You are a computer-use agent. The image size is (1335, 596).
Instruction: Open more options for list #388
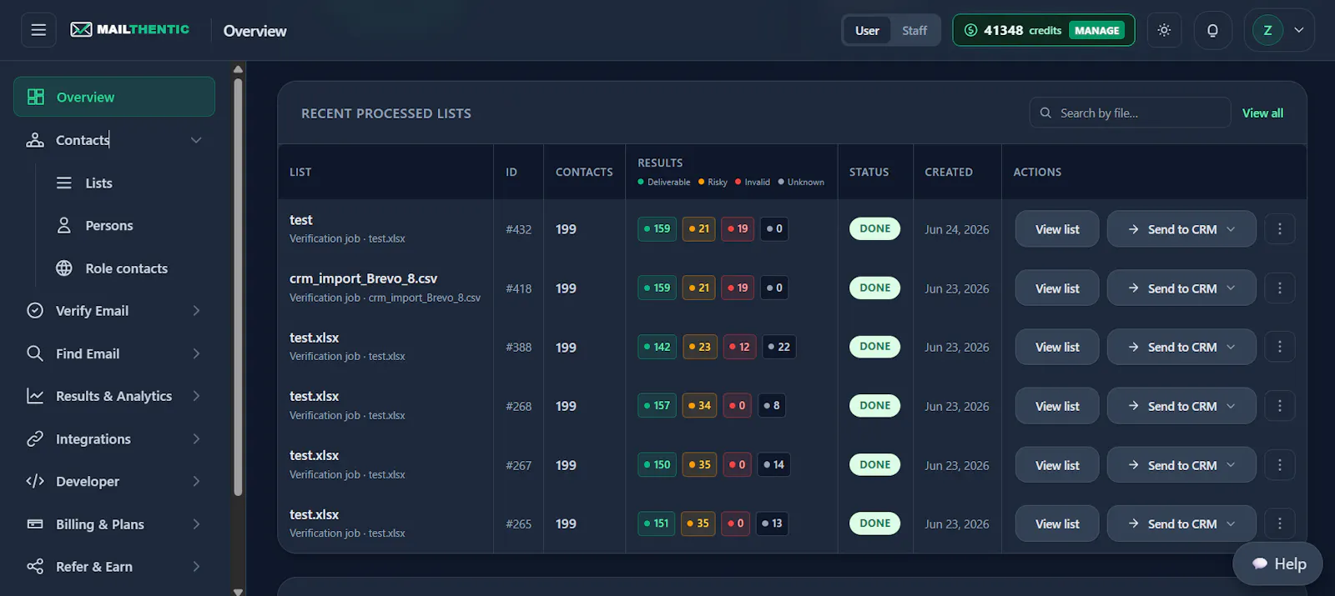1280,346
